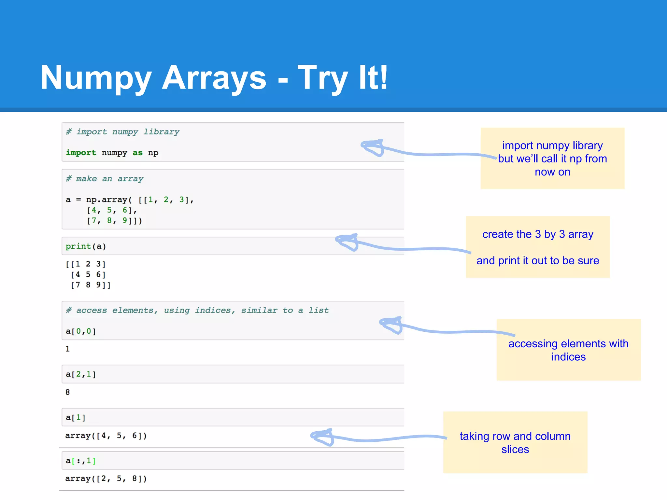The height and width of the screenshot is (500, 667).
Task: Click the 'print(a)' code cell
Action: [x=233, y=246]
